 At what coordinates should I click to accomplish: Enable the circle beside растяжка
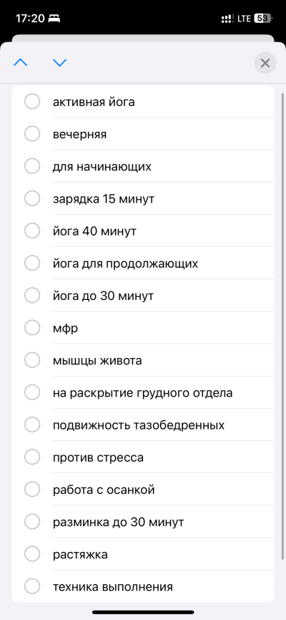tap(32, 554)
